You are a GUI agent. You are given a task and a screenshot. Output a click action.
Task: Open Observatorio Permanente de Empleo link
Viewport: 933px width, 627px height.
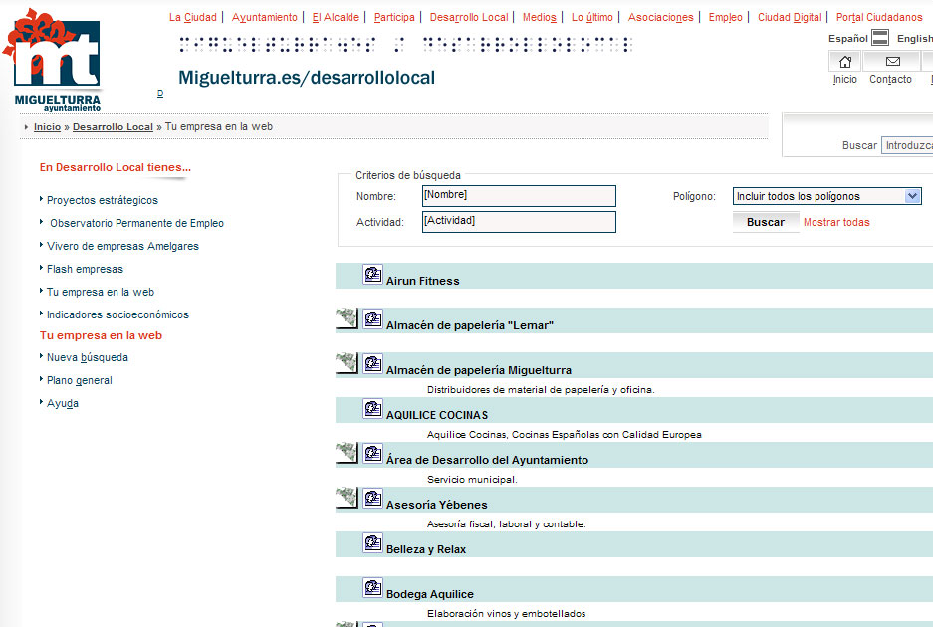pyautogui.click(x=136, y=223)
